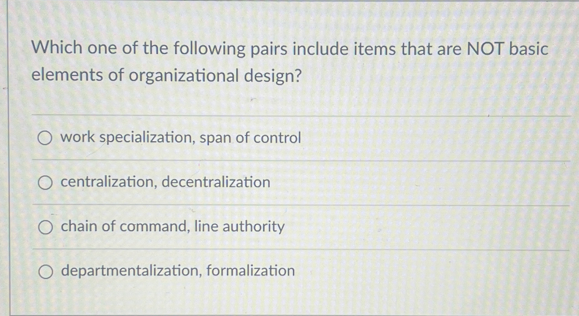
Task: Click the 'chain of command, line authority' label text
Action: click(171, 227)
